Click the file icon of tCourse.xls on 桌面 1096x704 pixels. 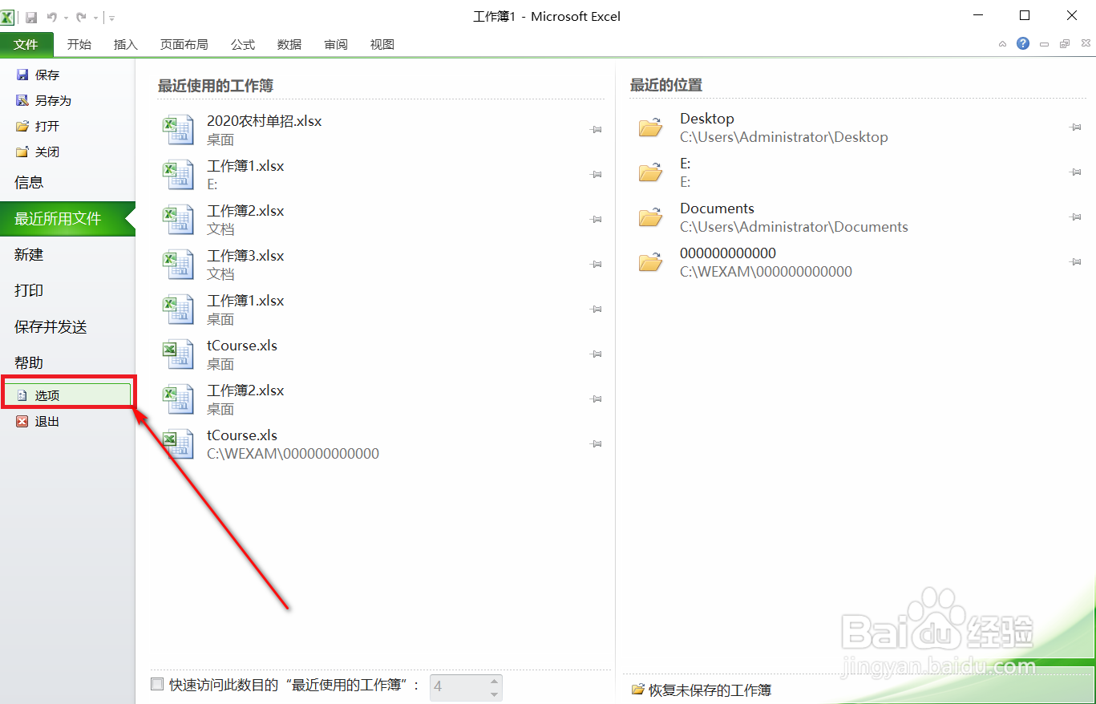[x=179, y=354]
